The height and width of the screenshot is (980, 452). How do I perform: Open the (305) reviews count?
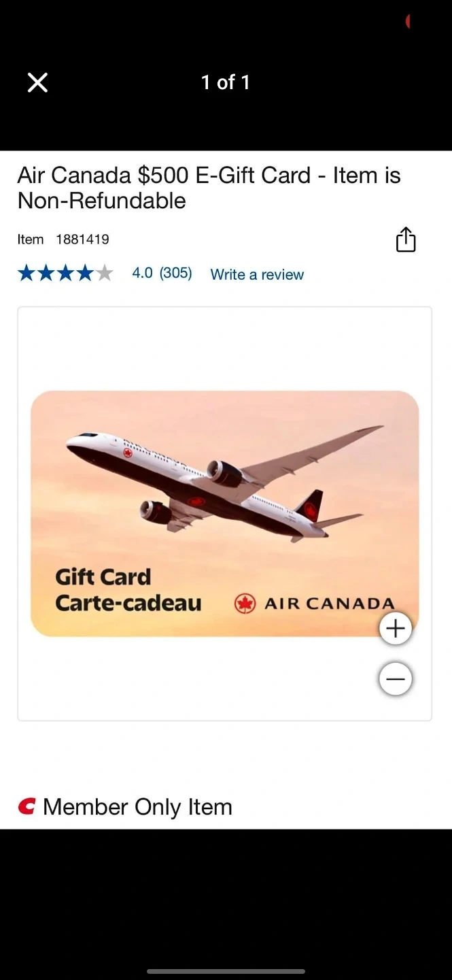[175, 273]
